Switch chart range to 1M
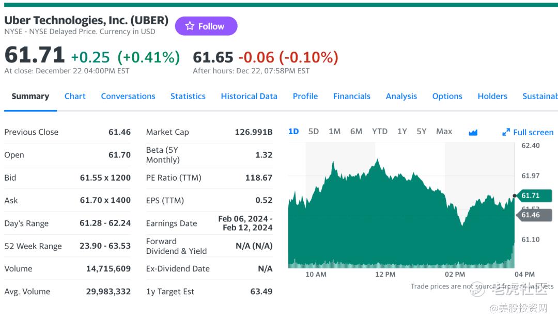The width and height of the screenshot is (558, 321). 335,131
